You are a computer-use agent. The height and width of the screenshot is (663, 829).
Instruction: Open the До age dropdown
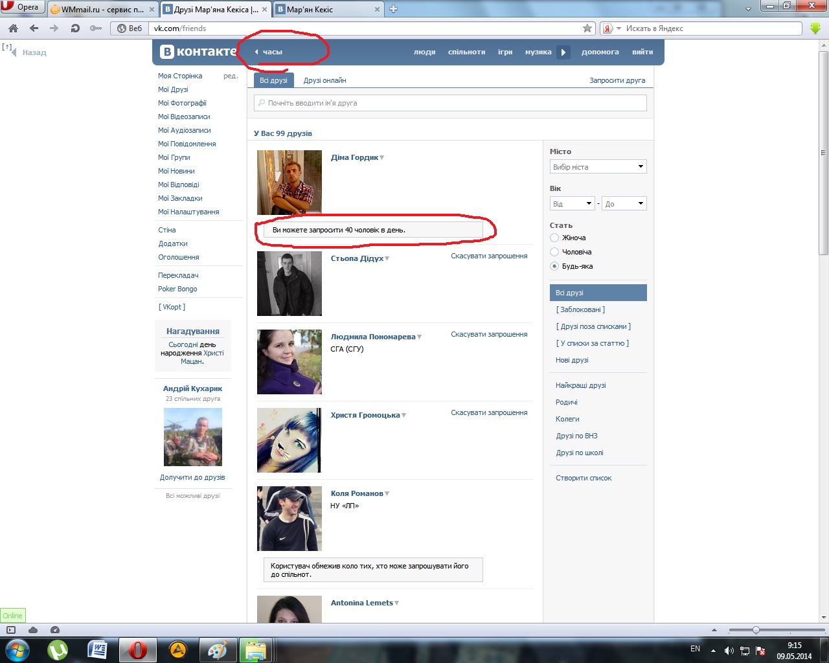coord(624,204)
